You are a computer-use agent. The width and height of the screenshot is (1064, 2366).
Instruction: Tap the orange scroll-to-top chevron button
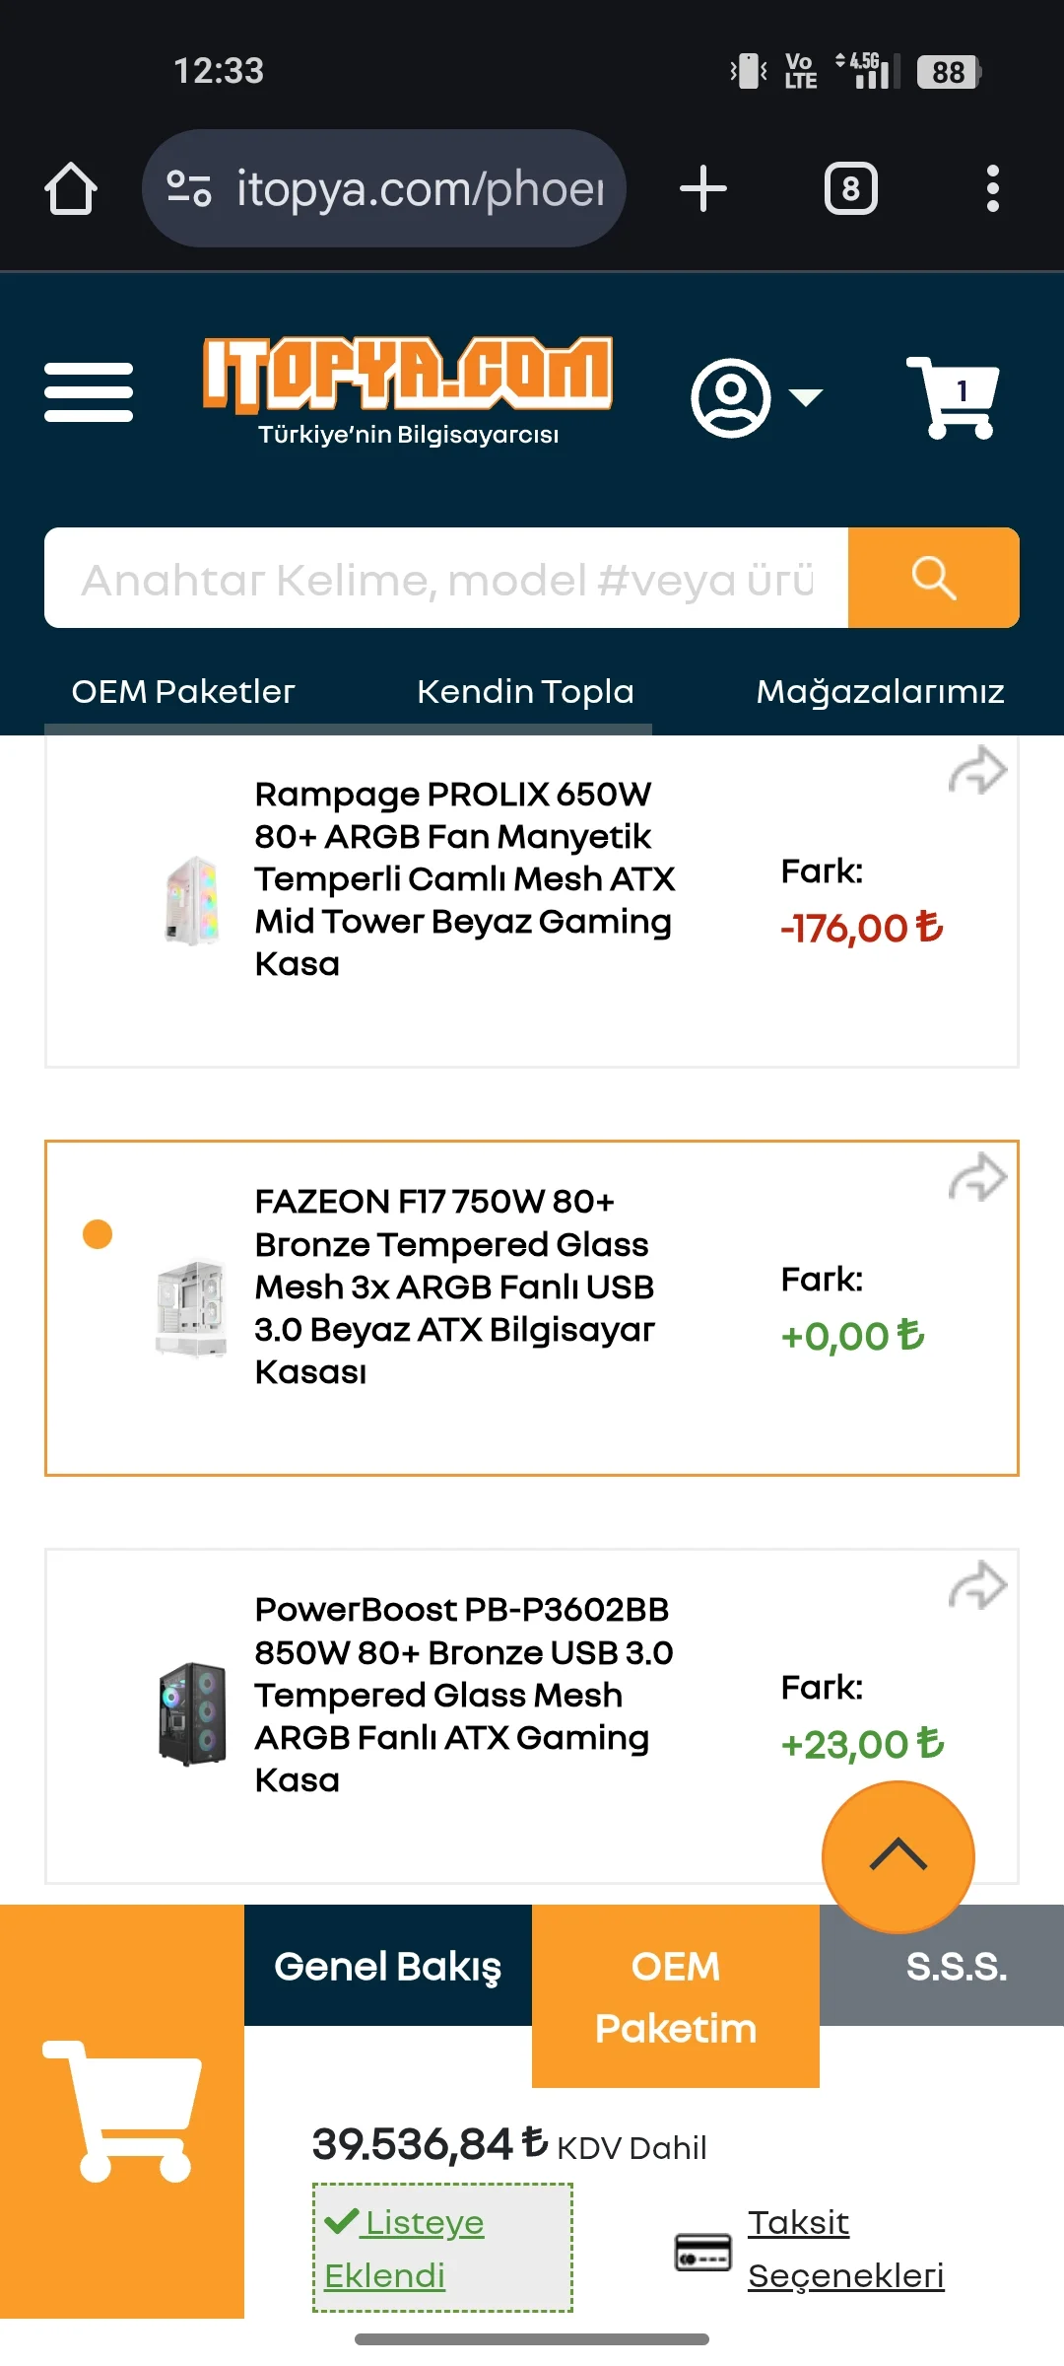898,1856
